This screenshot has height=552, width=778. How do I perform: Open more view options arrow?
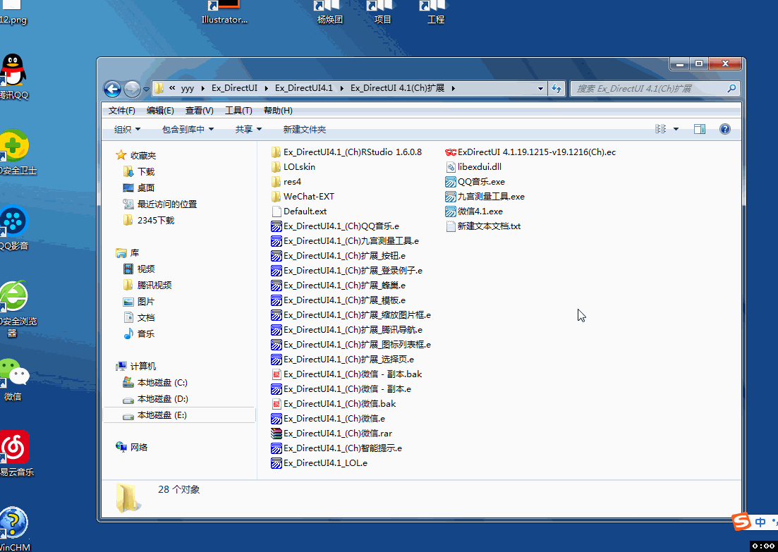coord(676,129)
